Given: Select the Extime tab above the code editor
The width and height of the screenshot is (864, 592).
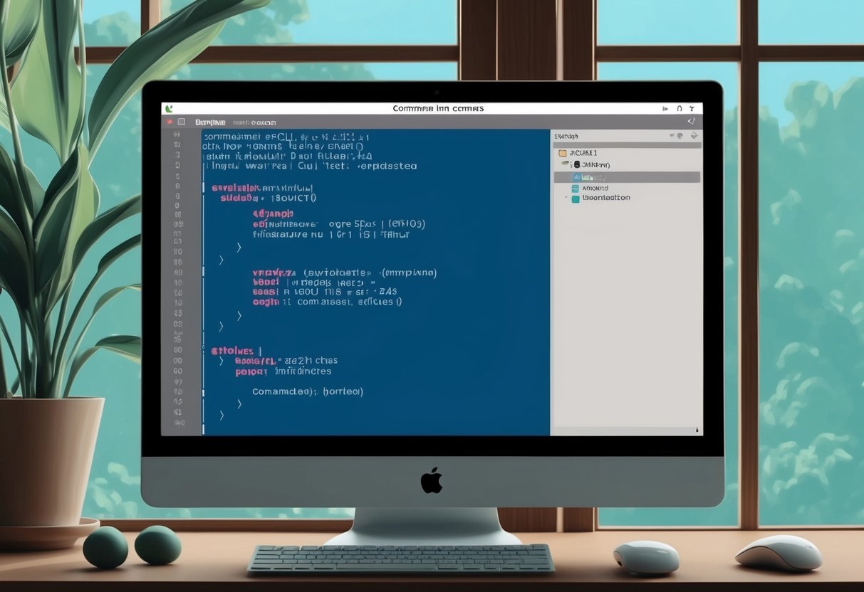Looking at the screenshot, I should point(212,122).
